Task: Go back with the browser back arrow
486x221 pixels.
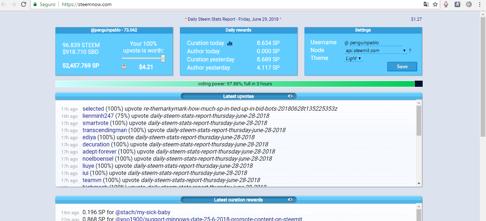Action: click(4, 5)
